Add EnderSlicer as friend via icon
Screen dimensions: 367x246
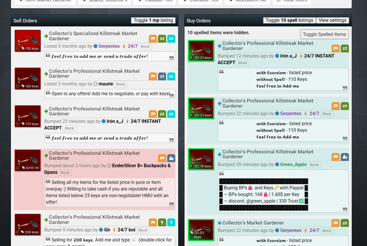point(171,158)
